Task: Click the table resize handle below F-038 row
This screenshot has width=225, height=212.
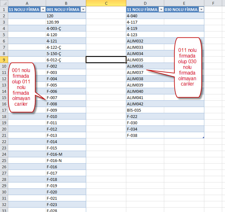Action: click(x=203, y=137)
